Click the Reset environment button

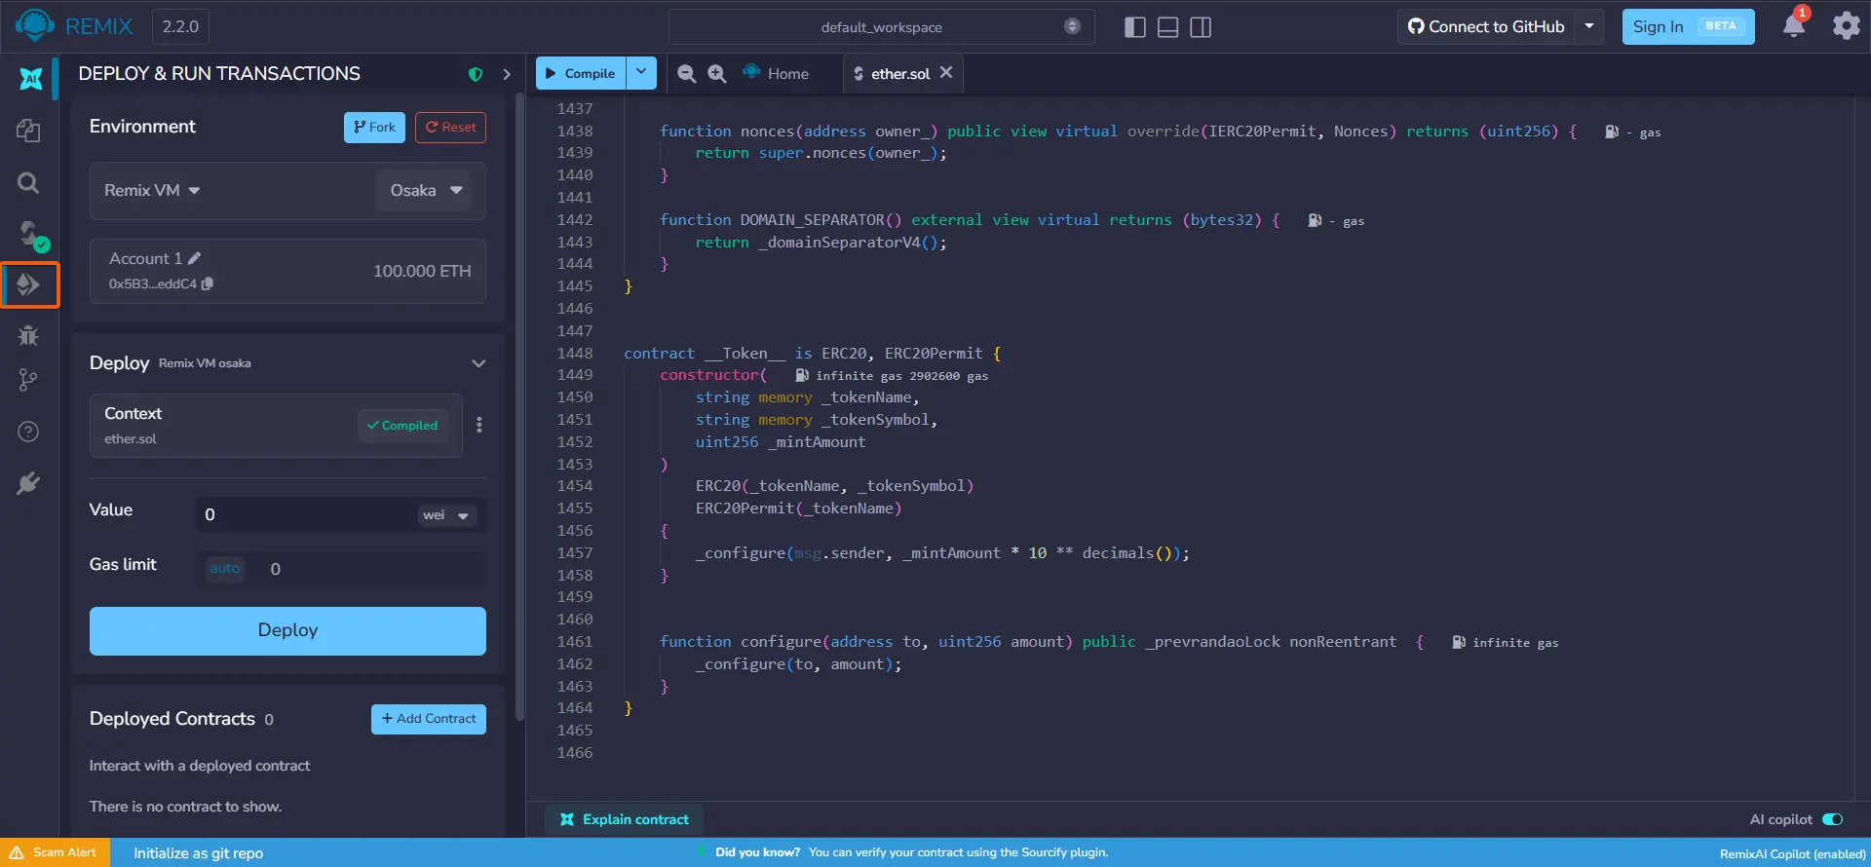tap(450, 128)
